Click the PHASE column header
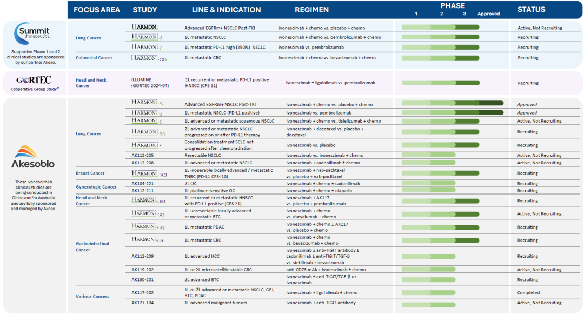The width and height of the screenshot is (584, 315). click(453, 5)
